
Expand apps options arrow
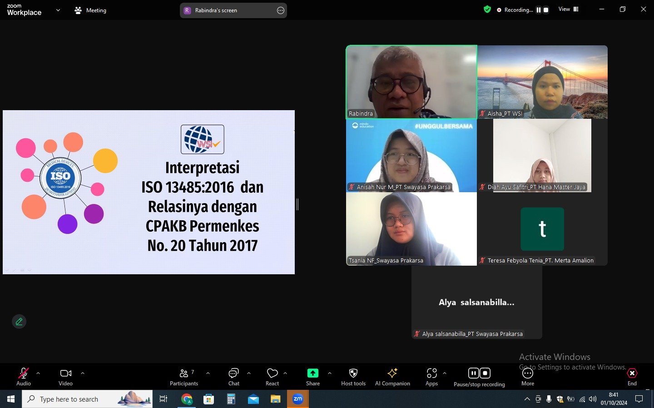[x=445, y=373]
